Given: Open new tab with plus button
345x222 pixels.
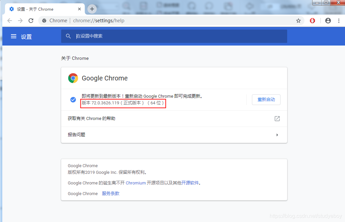Looking at the screenshot, I should [x=92, y=9].
